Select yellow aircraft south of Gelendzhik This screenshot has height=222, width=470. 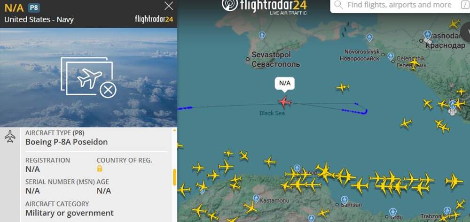414,63
